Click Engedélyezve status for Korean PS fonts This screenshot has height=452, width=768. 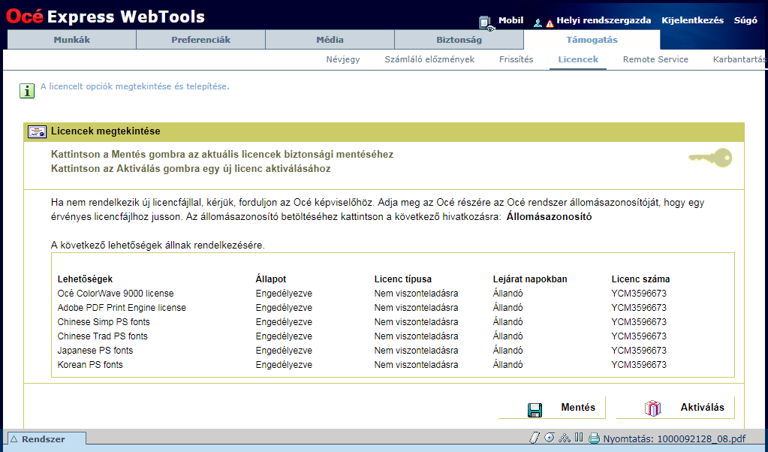pos(284,364)
